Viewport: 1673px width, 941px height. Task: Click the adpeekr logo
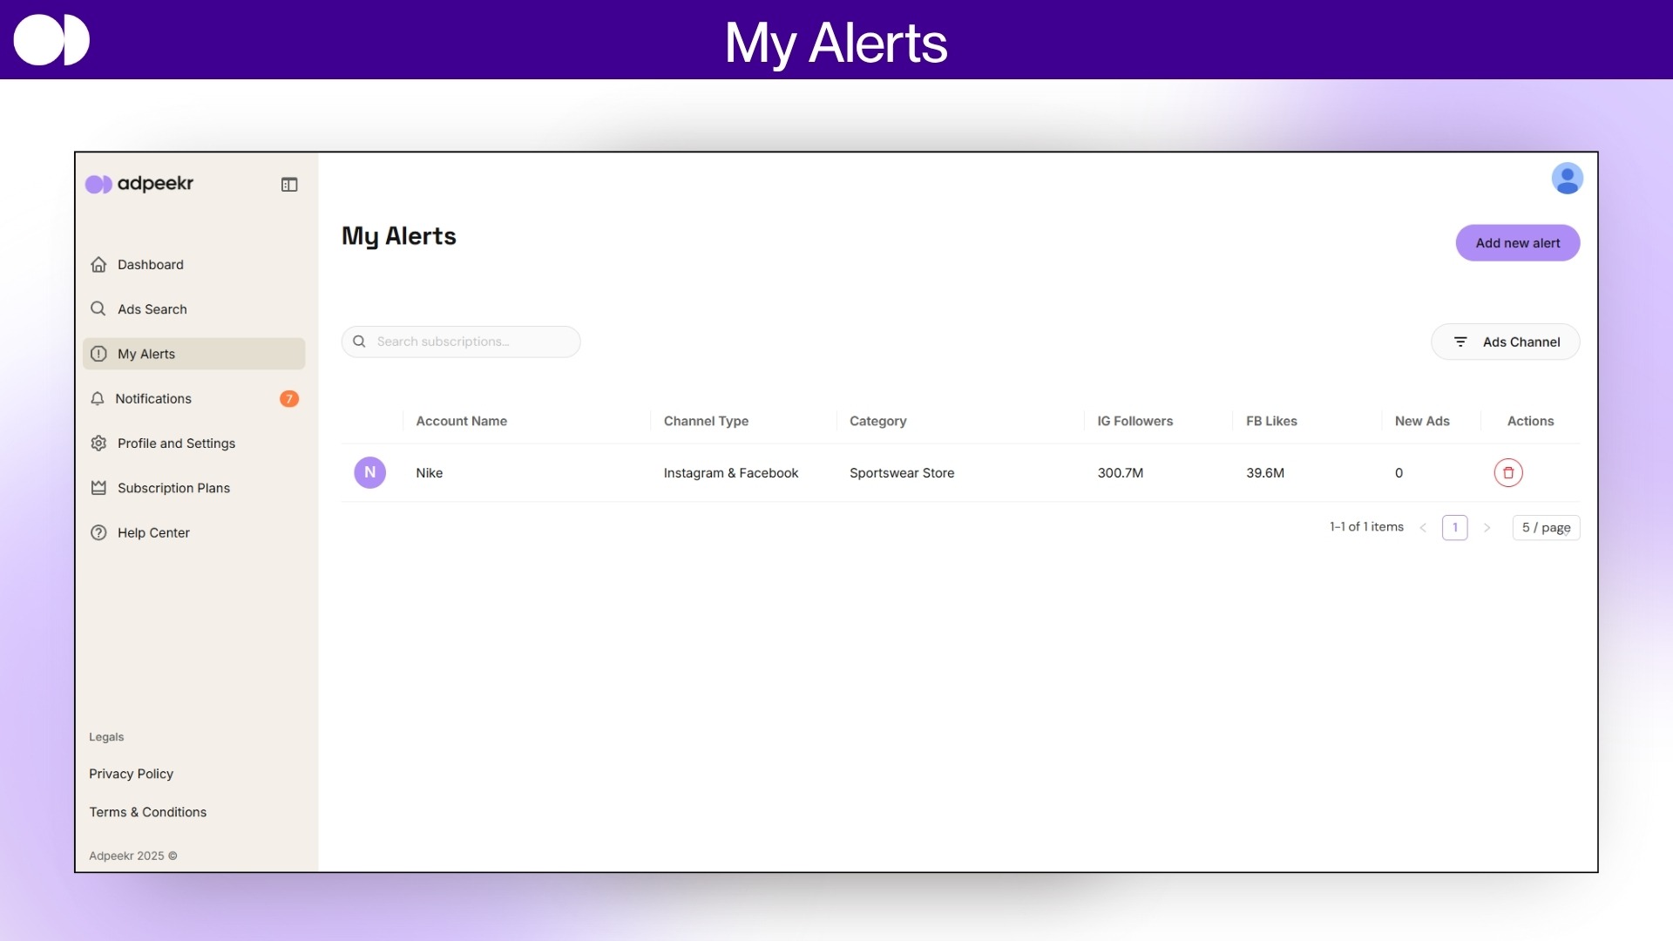(x=139, y=184)
